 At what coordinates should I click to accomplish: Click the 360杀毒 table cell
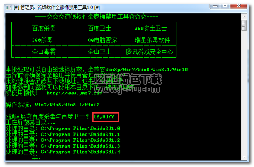tap(41, 40)
